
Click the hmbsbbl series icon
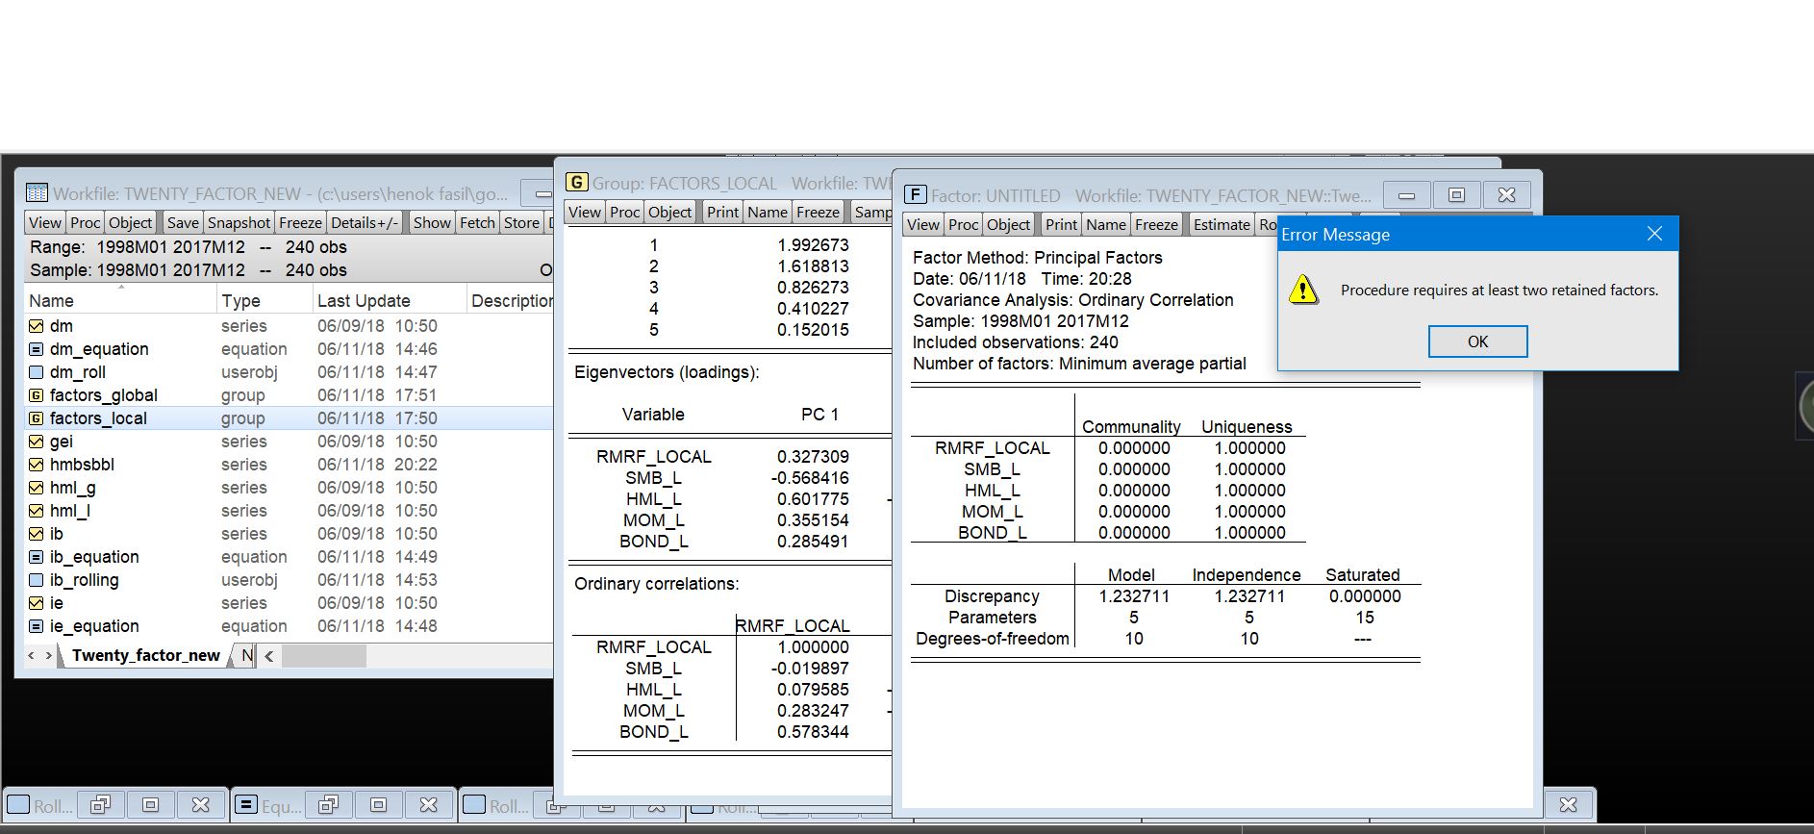coord(37,465)
